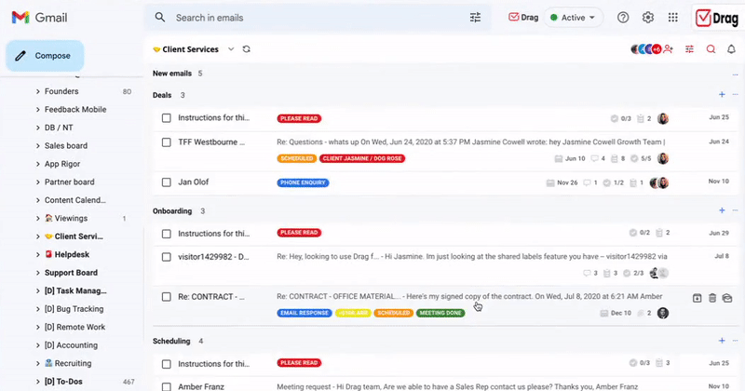745x391 pixels.
Task: Refresh the Client Services board
Action: point(246,49)
